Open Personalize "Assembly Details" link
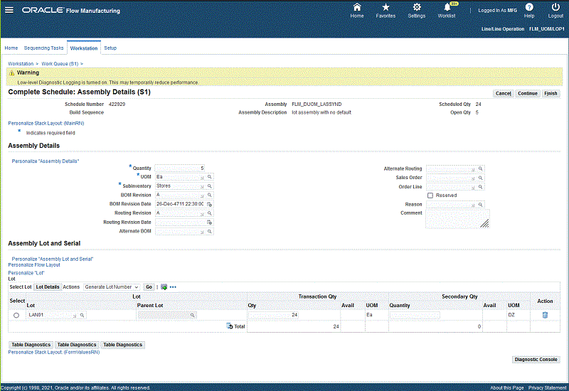This screenshot has height=391, width=569. coord(46,161)
